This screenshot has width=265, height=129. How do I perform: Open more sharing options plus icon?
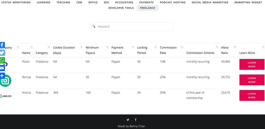point(2,76)
